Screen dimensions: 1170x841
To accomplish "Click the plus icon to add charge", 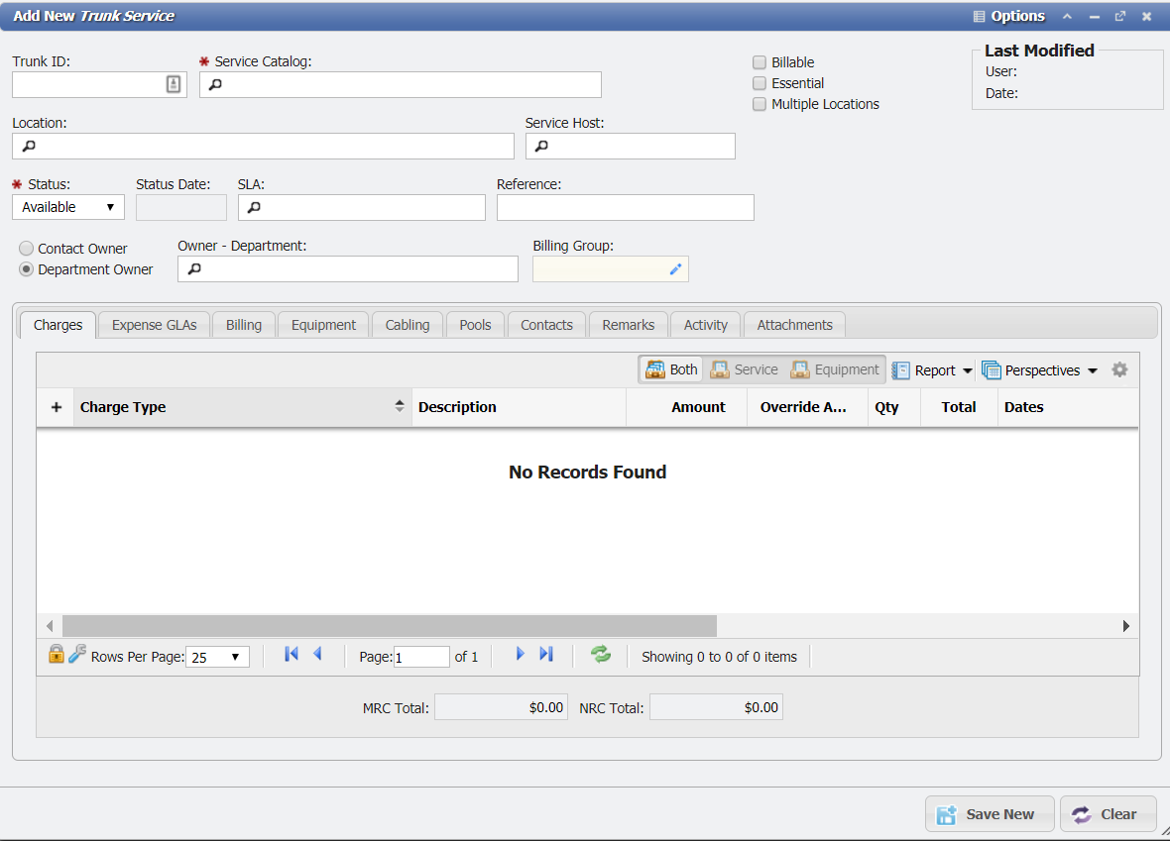I will pyautogui.click(x=56, y=407).
